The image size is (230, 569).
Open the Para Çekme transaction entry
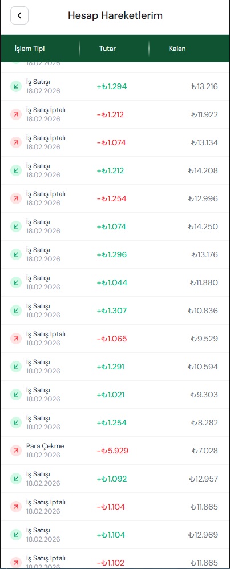coord(115,451)
